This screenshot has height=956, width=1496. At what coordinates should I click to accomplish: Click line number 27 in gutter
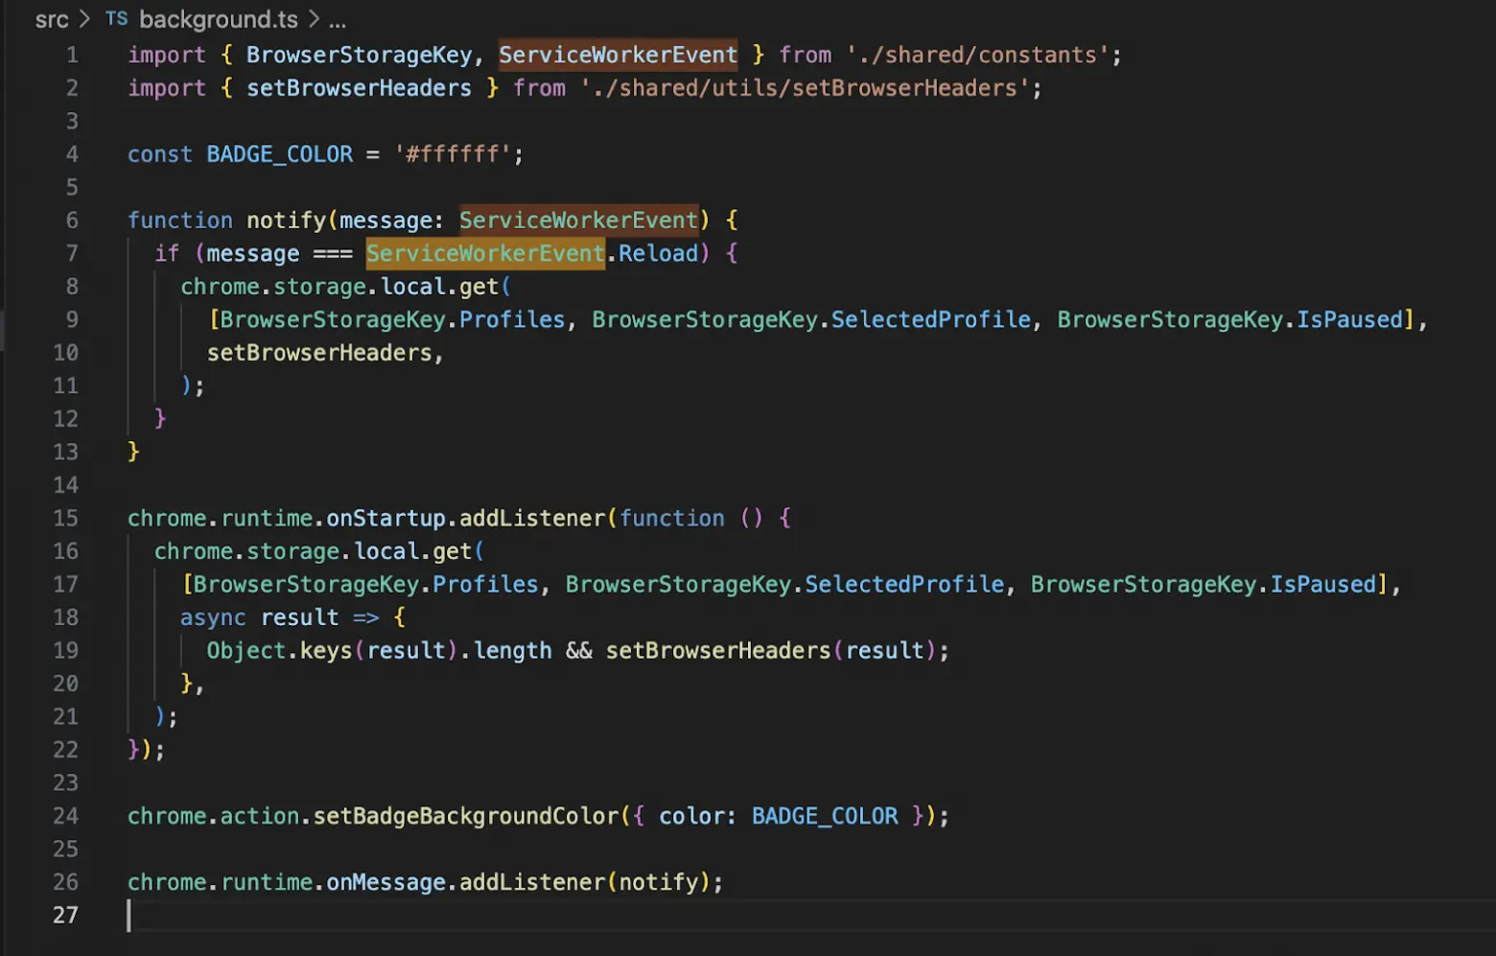pos(65,916)
